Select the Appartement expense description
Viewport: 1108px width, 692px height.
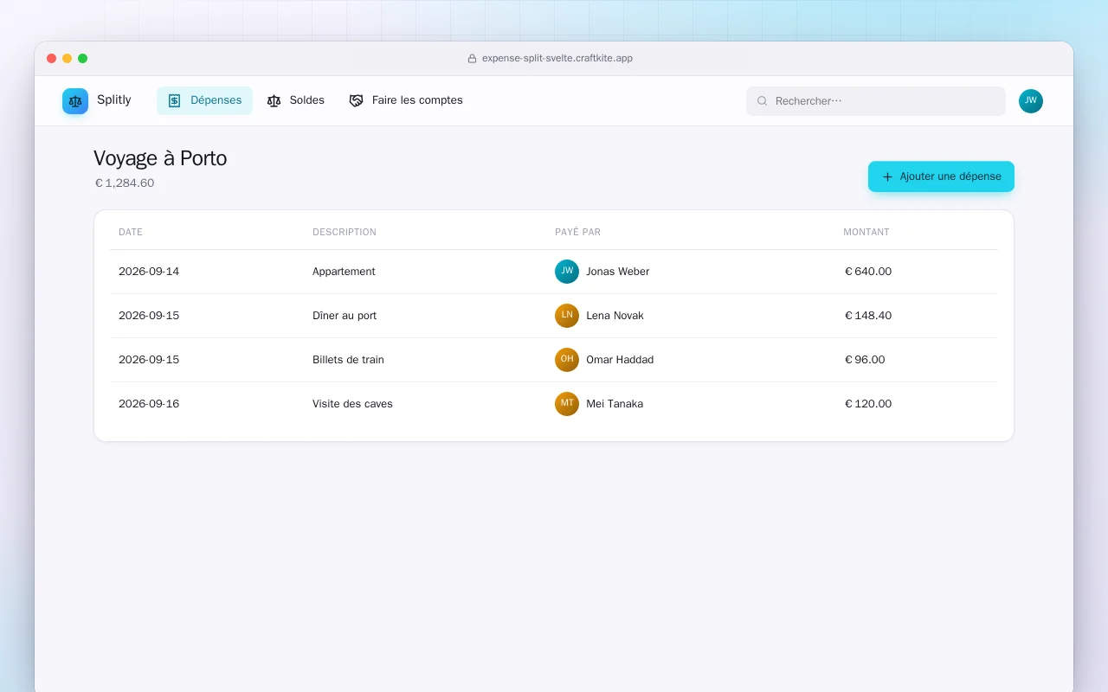coord(344,272)
